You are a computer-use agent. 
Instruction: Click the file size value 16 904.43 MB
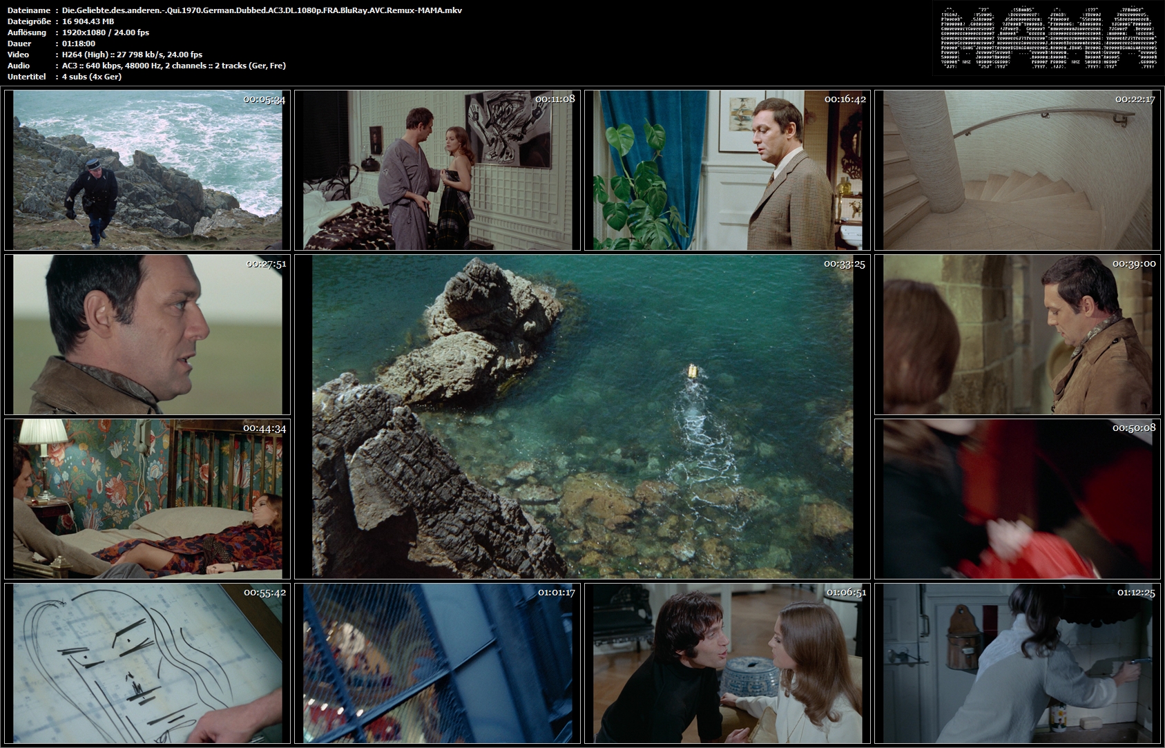(88, 21)
